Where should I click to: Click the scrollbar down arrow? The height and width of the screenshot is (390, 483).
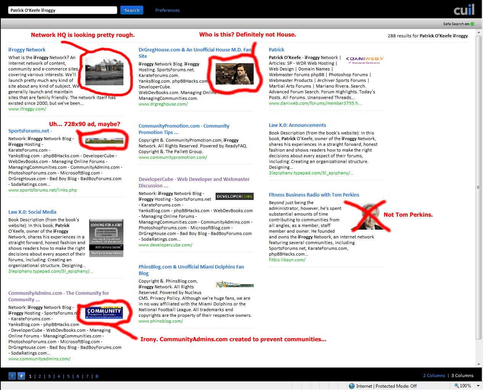(x=479, y=364)
